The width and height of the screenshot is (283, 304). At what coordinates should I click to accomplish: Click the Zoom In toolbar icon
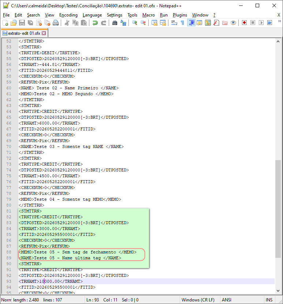(x=134, y=23)
